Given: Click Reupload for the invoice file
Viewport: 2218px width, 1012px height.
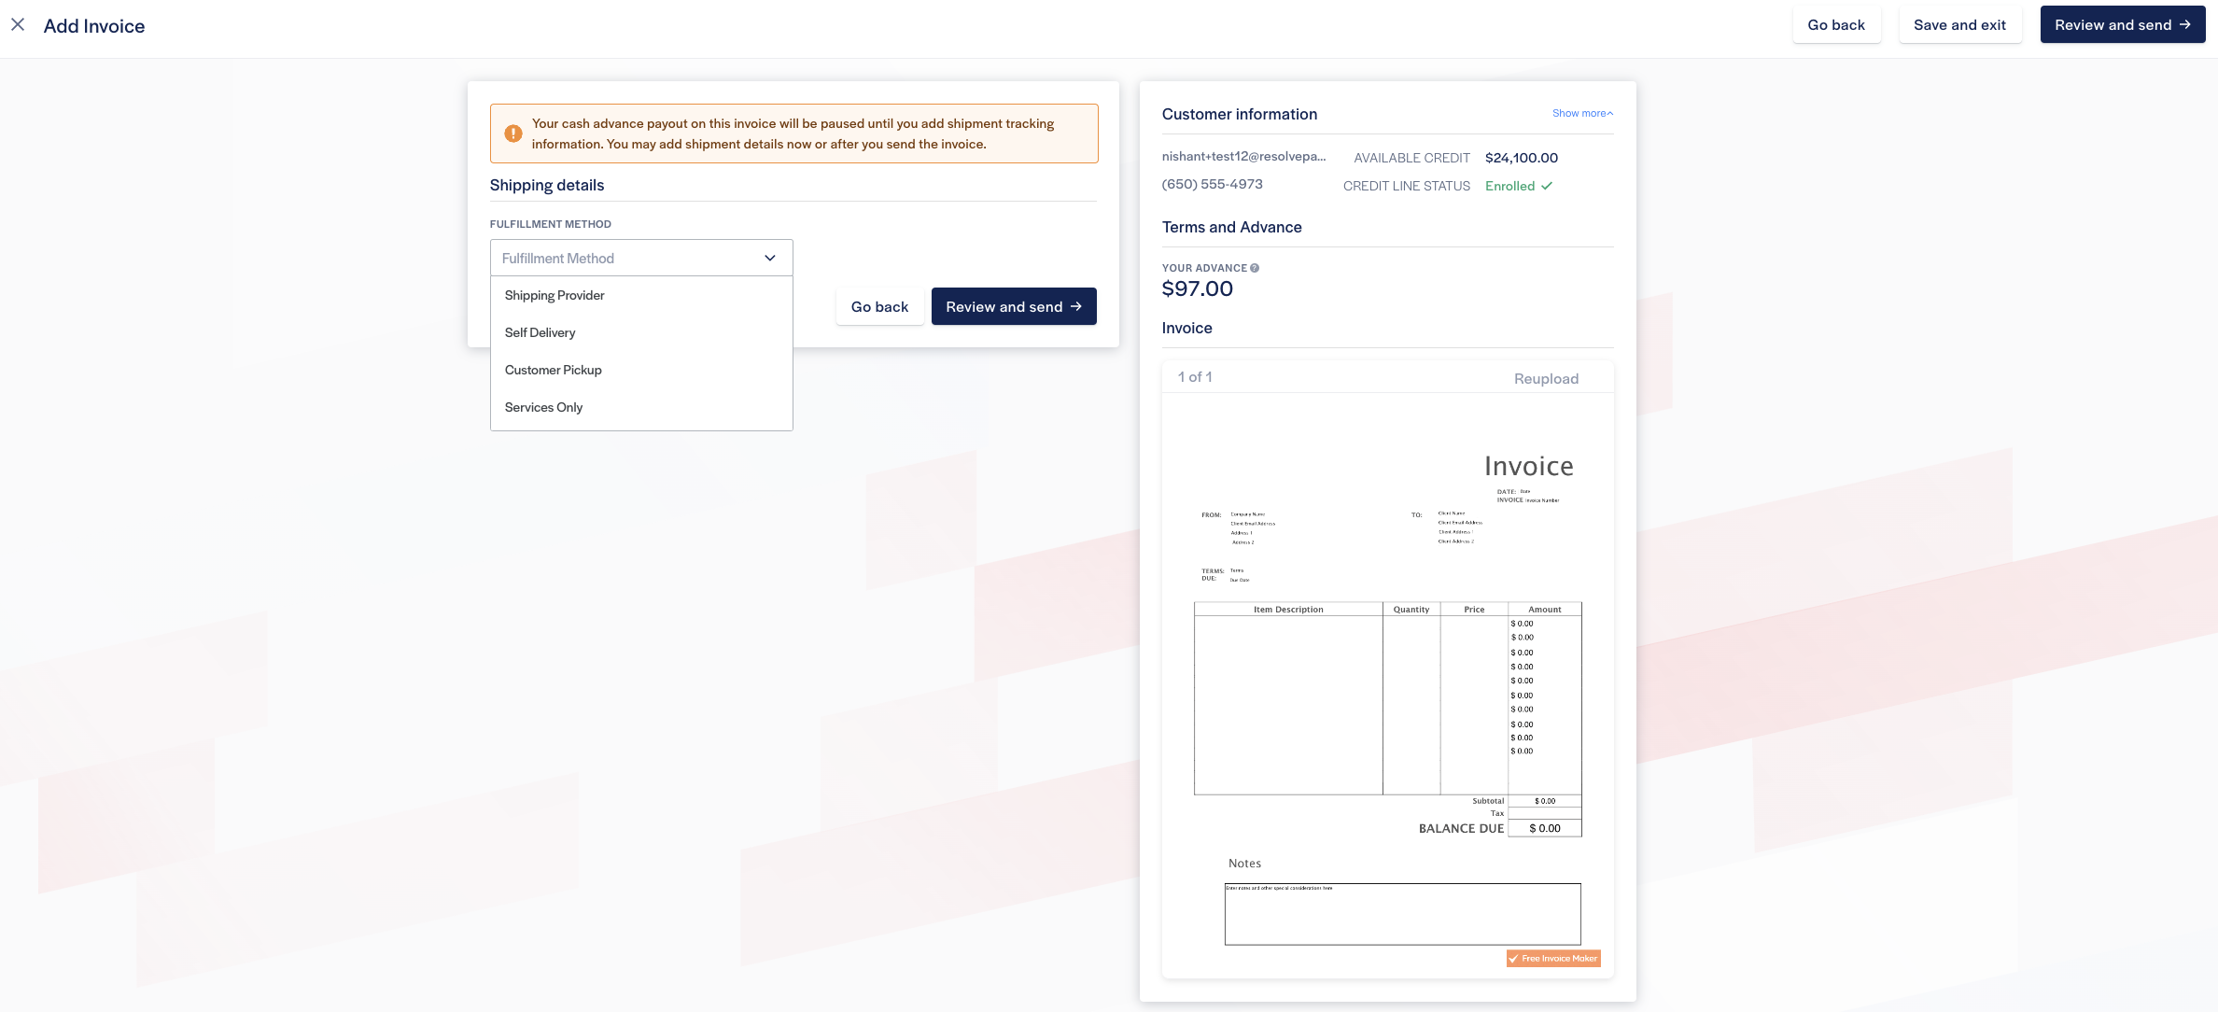Looking at the screenshot, I should [x=1546, y=379].
